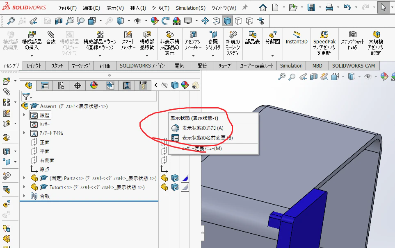This screenshot has height=248, width=395.
Task: Show hidden components (非表示構成部品の表示)
Action: pyautogui.click(x=169, y=43)
